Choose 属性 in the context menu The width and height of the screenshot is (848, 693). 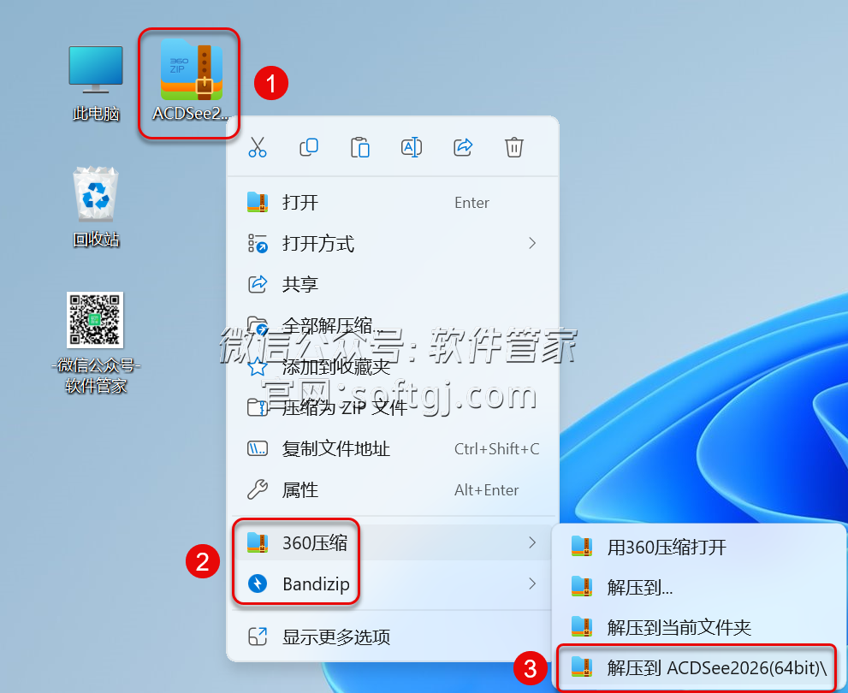tap(393, 489)
